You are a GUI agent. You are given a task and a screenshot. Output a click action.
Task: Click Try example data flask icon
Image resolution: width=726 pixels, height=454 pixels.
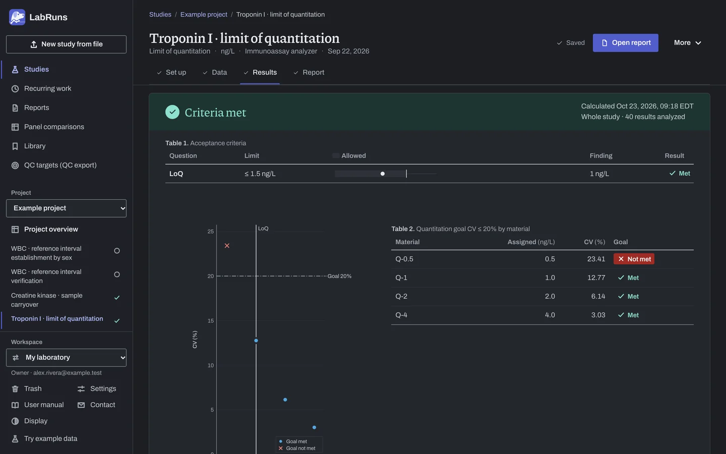coord(15,439)
